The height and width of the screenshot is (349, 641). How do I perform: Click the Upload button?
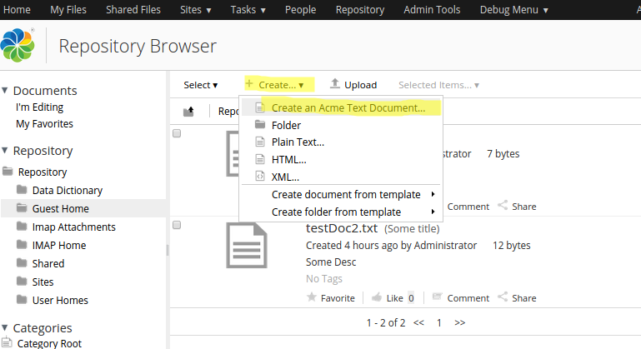click(353, 85)
